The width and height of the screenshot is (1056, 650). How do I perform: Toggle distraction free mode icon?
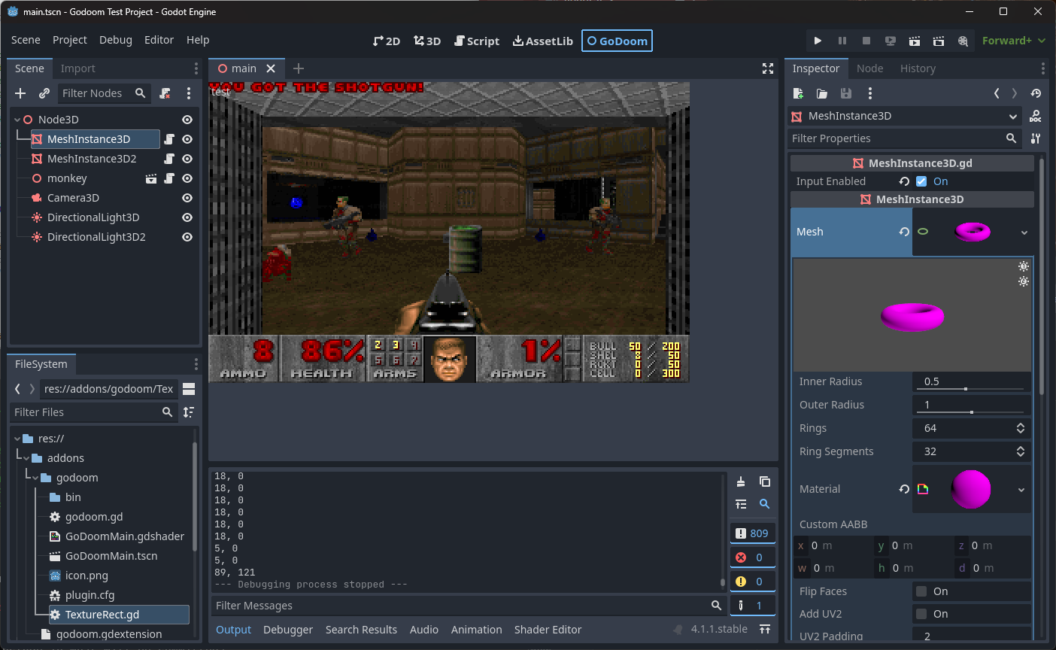pos(768,68)
